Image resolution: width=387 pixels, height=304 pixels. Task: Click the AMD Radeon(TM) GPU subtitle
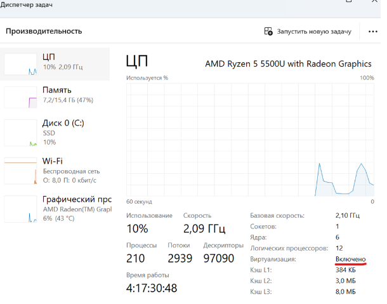click(x=77, y=209)
